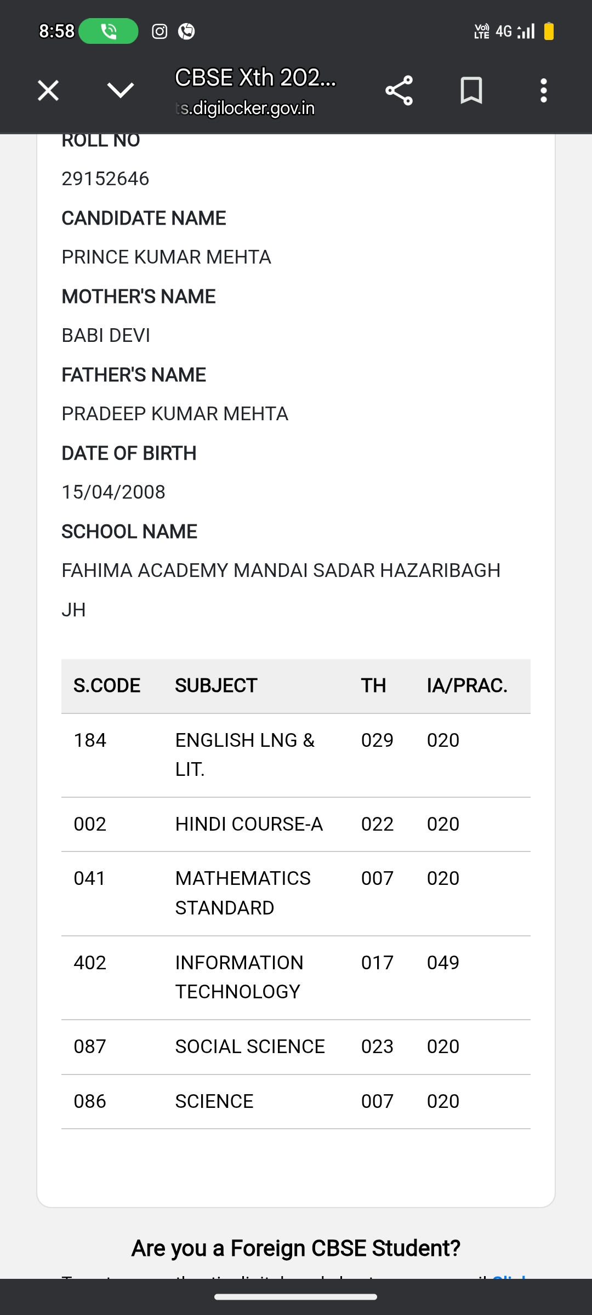Tap the Instagram notification icon
Viewport: 592px width, 1315px height.
[160, 31]
